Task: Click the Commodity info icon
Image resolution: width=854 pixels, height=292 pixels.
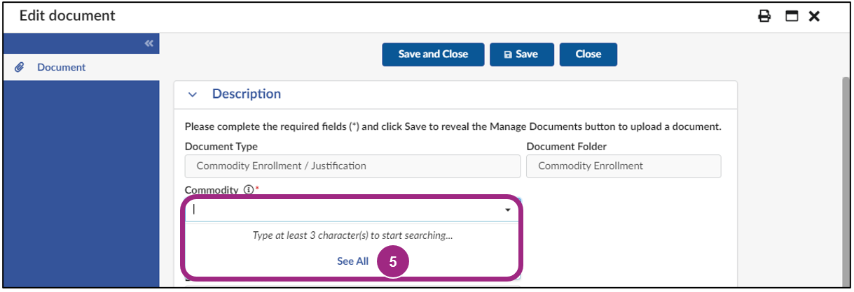Action: [x=248, y=190]
